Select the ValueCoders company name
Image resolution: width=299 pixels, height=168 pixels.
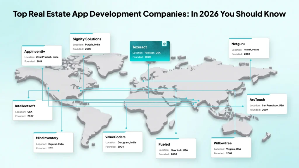click(x=115, y=137)
